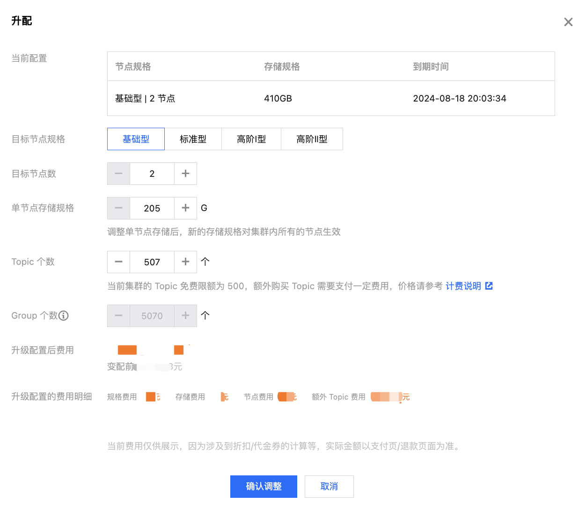This screenshot has height=510, width=586.
Task: Click the Group 个数 info icon
Action: pyautogui.click(x=64, y=316)
